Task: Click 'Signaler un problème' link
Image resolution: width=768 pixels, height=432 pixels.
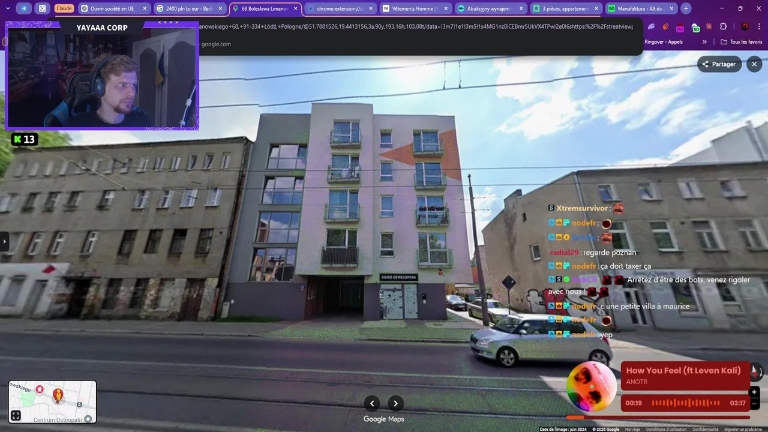Action: 743,429
